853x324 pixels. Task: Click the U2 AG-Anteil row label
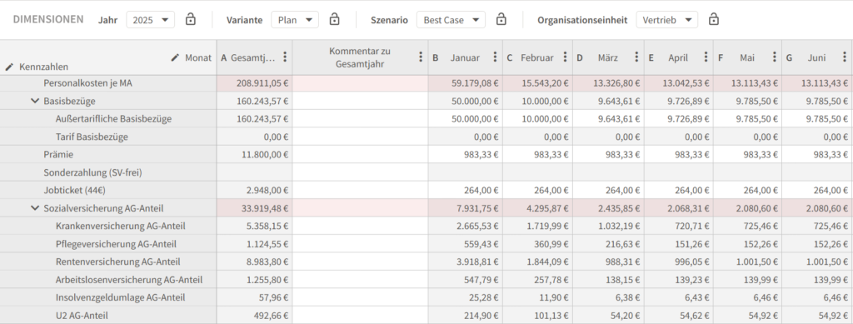click(82, 316)
